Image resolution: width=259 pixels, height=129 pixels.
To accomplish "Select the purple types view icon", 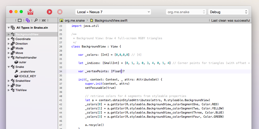I will click(28, 20).
